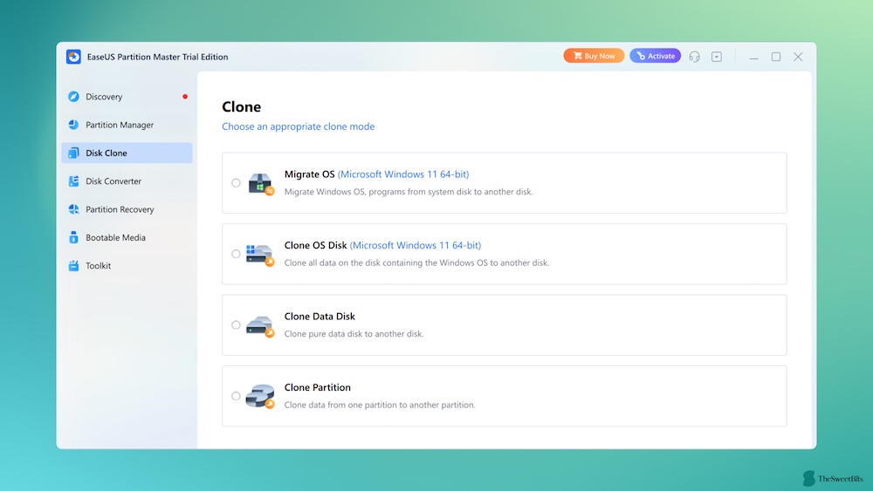
Task: Go to Disk Converter
Action: click(x=127, y=181)
